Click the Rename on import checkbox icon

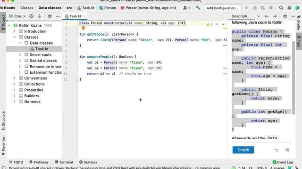coord(26,67)
